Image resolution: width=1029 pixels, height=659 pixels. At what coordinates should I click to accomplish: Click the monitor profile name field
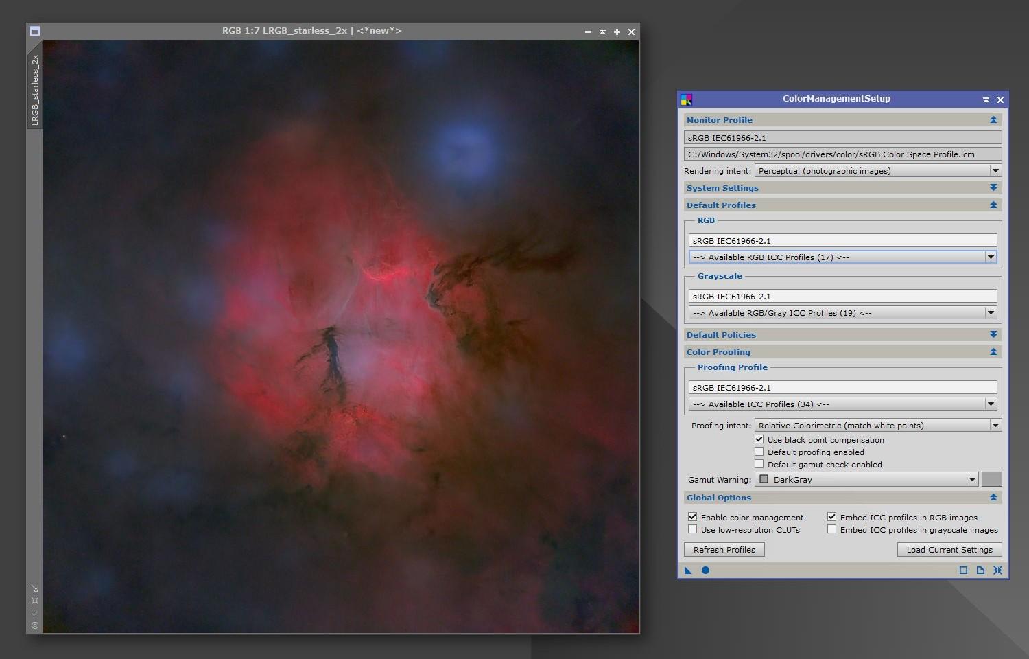pyautogui.click(x=842, y=137)
